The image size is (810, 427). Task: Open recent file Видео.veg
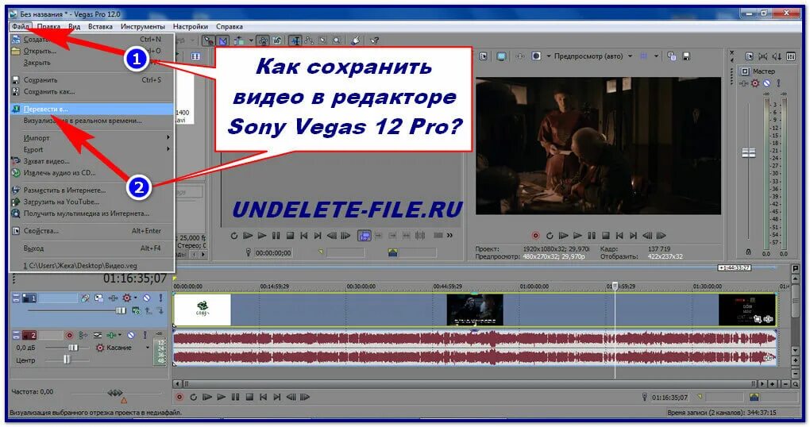point(92,265)
